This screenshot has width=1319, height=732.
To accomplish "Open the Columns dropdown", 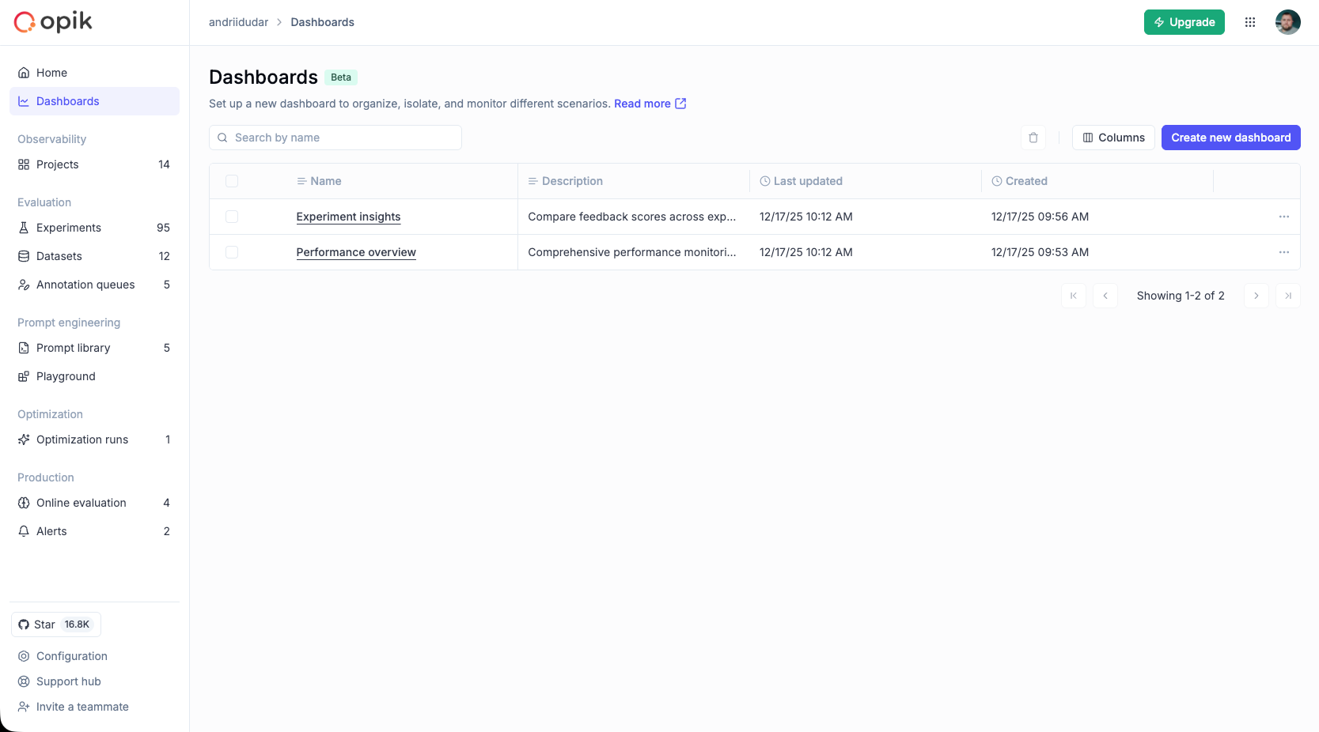I will click(x=1112, y=138).
